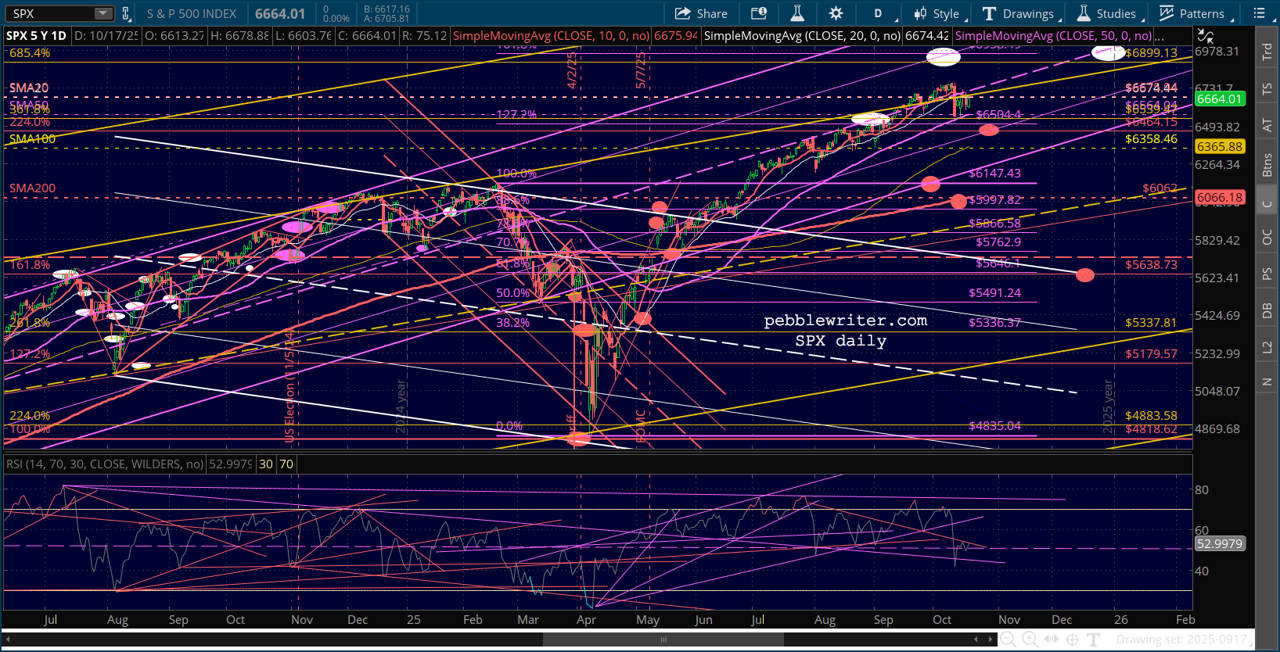Toggle the Trd side panel tab
Image resolution: width=1280 pixels, height=652 pixels.
[1267, 52]
